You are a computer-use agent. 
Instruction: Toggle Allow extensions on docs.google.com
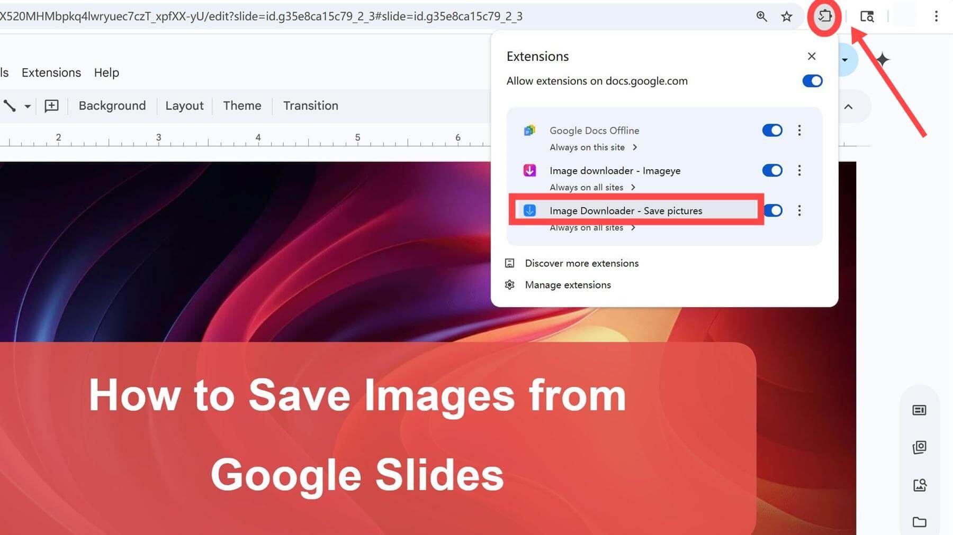pyautogui.click(x=812, y=81)
